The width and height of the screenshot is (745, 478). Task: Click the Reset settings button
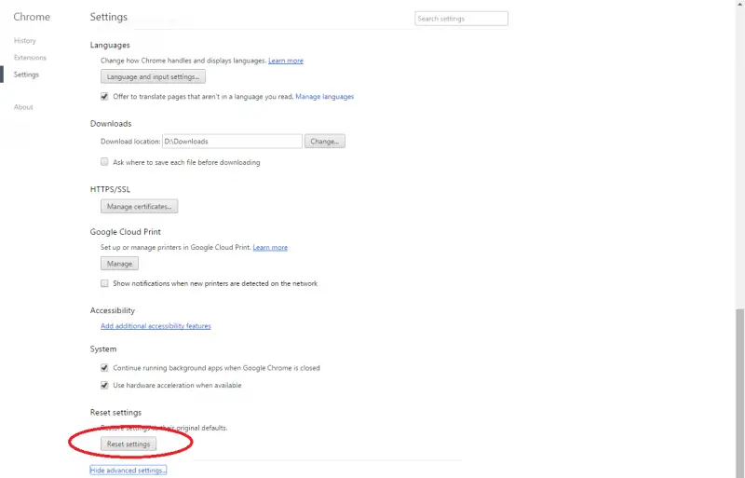(129, 444)
